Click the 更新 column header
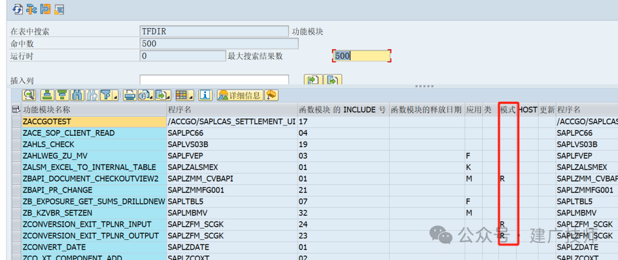This screenshot has height=260, width=618. pyautogui.click(x=546, y=110)
